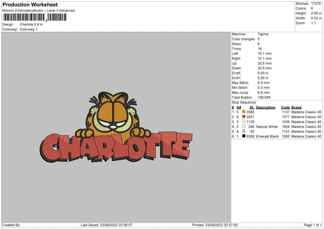Click the Stitches value 17278
The width and height of the screenshot is (324, 229).
(x=316, y=4)
